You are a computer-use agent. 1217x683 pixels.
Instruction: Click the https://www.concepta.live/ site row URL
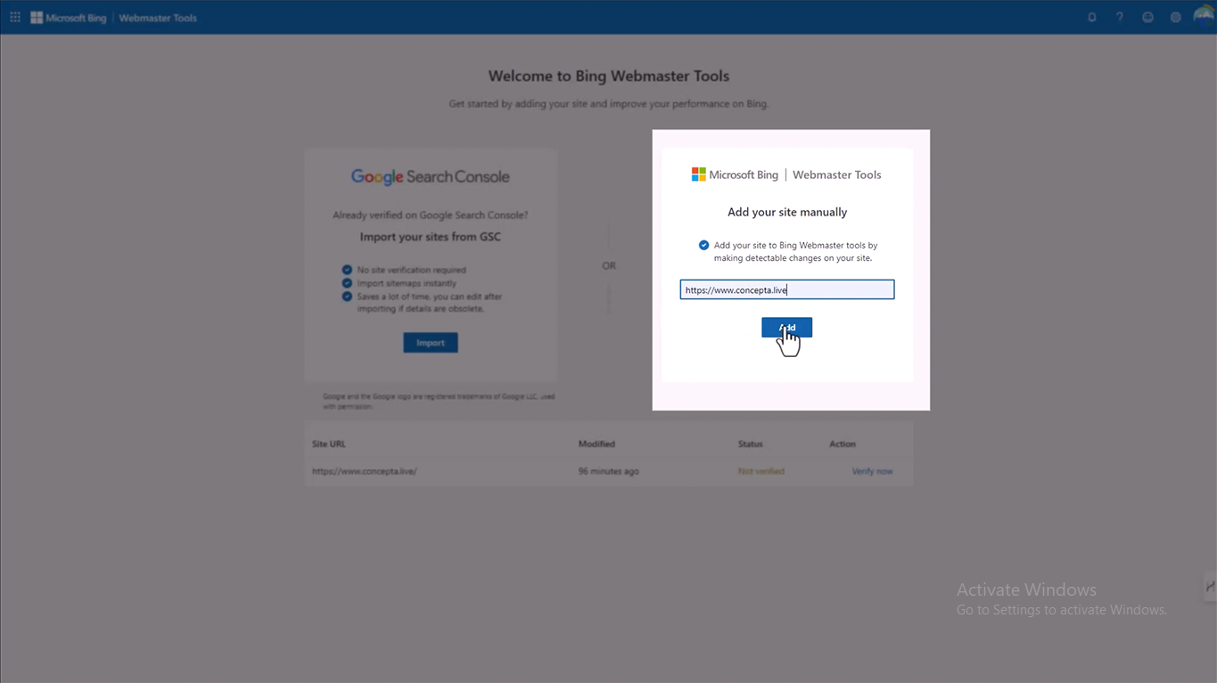[x=364, y=471]
